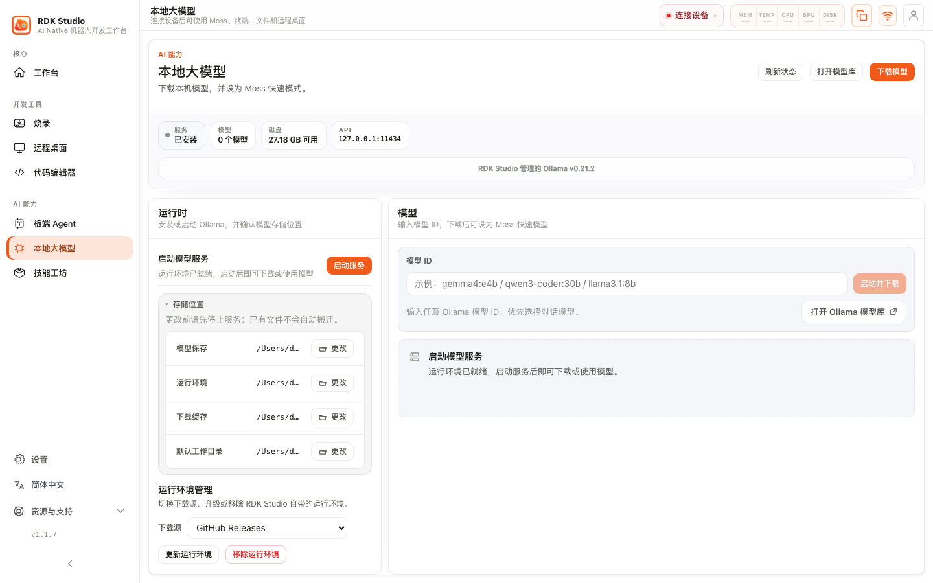Screen dimensions: 933x583
Task: Click the 模型保存 path text
Action: pos(278,349)
